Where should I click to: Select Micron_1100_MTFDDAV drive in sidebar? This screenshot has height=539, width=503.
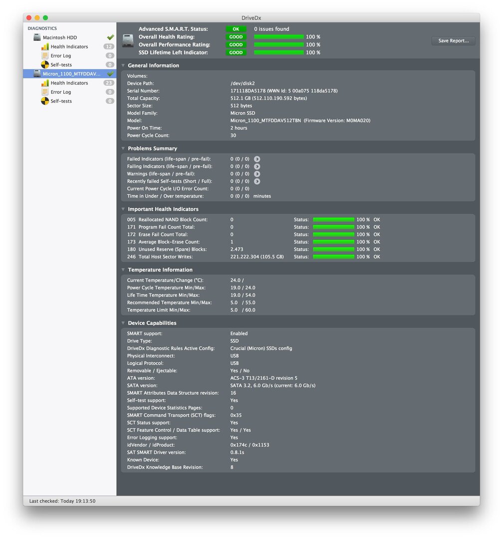coord(70,73)
